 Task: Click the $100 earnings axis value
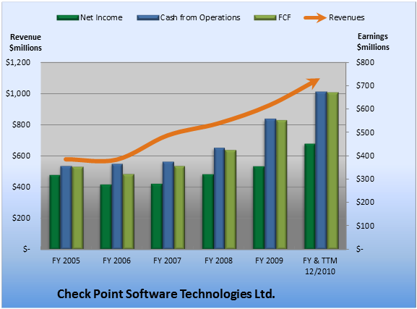tap(365, 226)
